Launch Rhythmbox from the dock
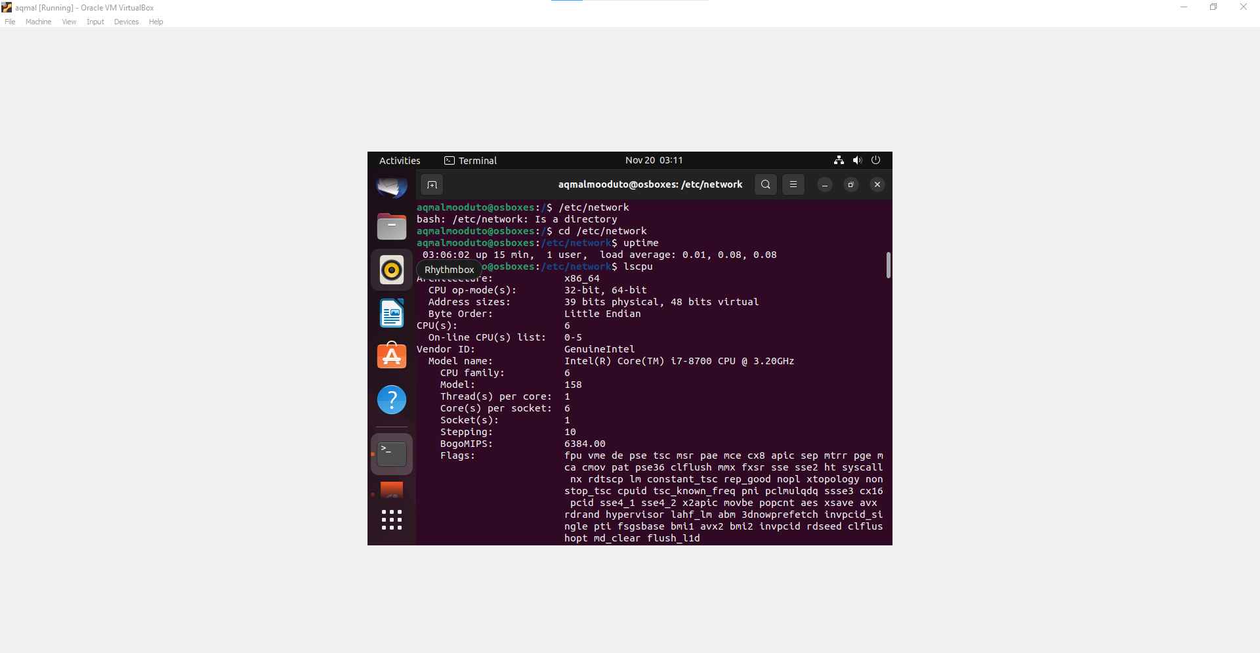Viewport: 1260px width, 653px height. (392, 270)
